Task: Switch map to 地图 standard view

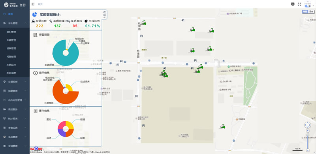Action: point(305,12)
